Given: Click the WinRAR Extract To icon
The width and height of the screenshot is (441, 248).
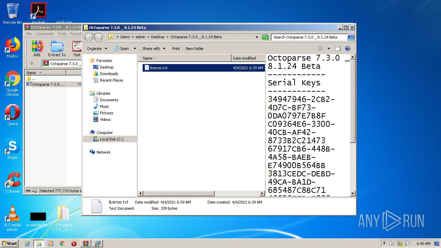Looking at the screenshot, I should point(57,49).
